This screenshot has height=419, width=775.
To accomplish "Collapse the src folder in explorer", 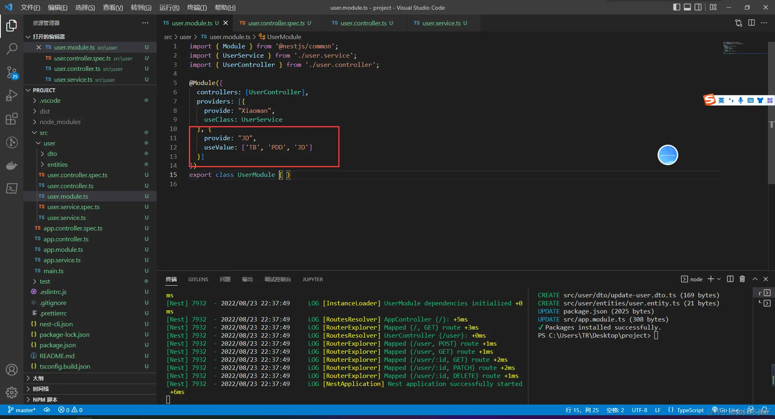I will [x=43, y=133].
